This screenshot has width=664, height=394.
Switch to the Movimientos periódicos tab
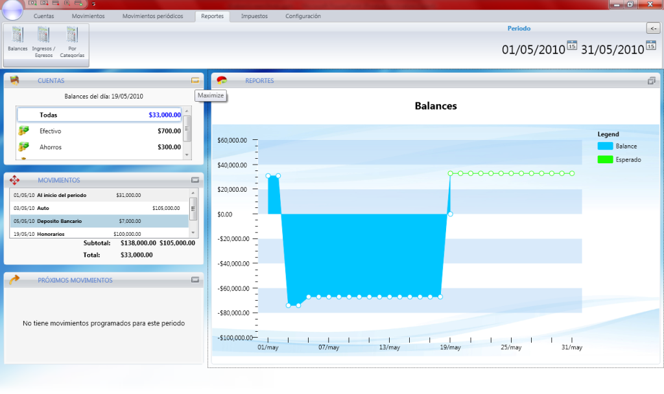click(152, 16)
